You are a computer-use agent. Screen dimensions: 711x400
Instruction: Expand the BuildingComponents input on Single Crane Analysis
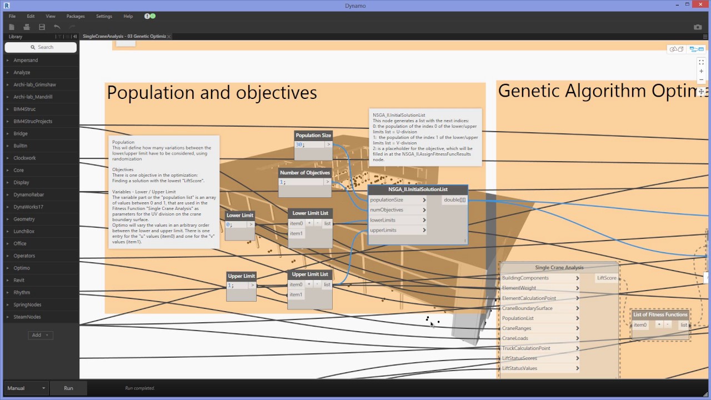[x=577, y=278]
